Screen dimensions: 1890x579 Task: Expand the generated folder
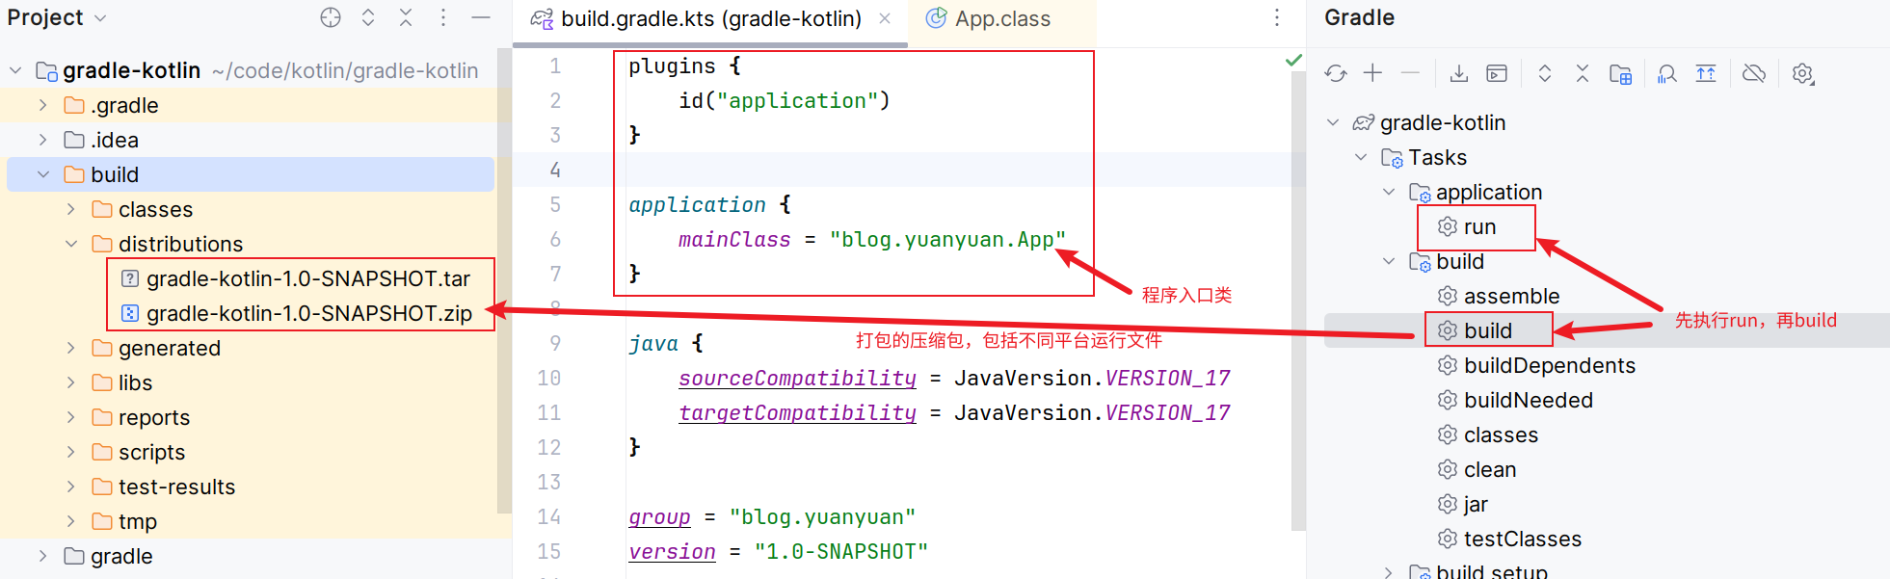coord(70,348)
